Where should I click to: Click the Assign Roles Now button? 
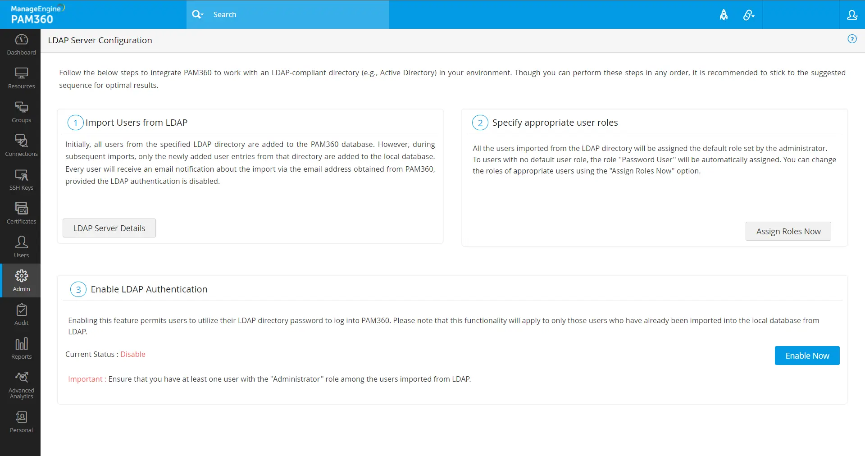(x=788, y=231)
